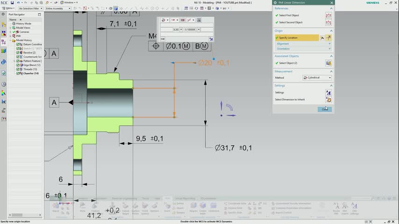Toggle the Countersunk Screw feature checkbox
This screenshot has height=224, width=399.
point(18,56)
